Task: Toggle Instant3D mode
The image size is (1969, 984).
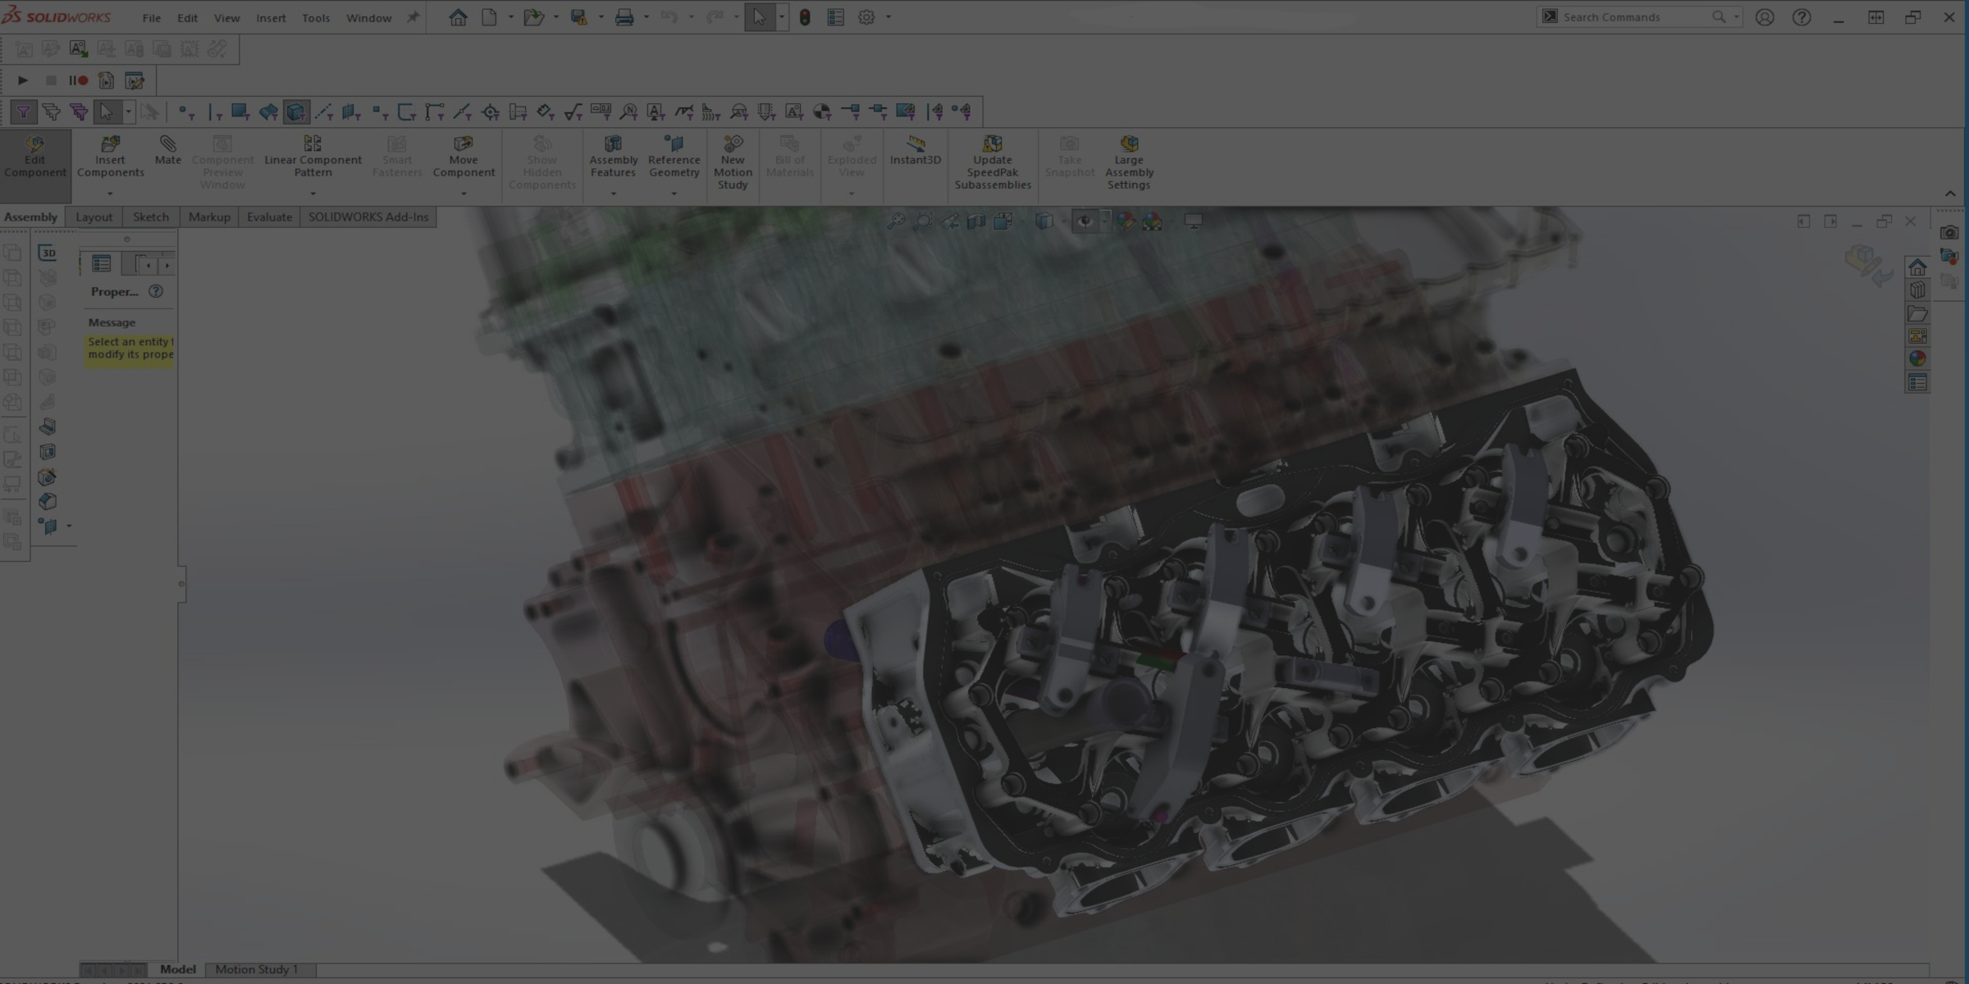Action: [x=915, y=150]
